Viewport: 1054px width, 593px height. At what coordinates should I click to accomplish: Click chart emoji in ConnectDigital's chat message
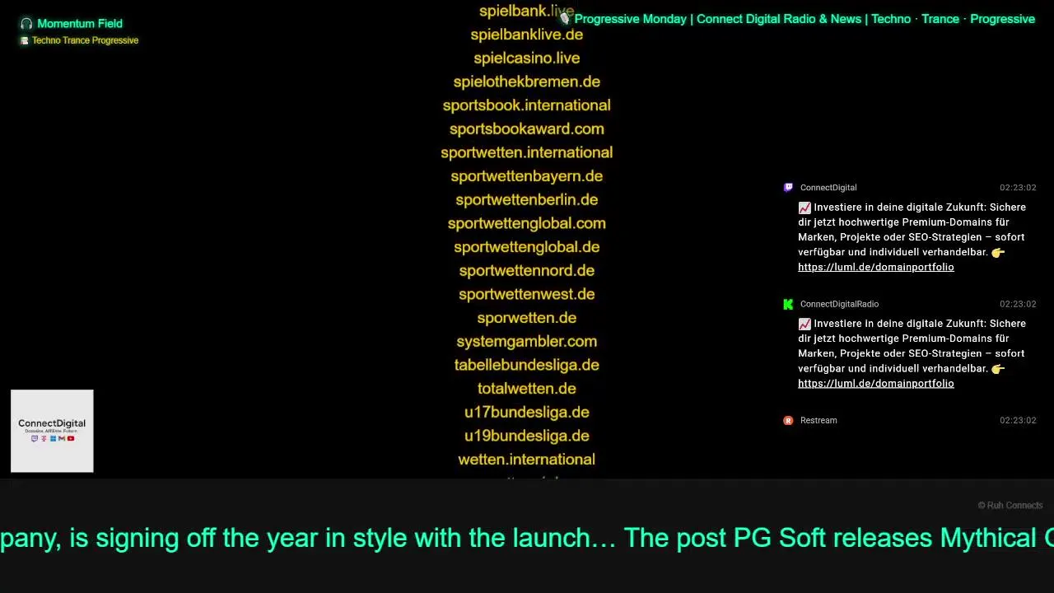(x=804, y=208)
